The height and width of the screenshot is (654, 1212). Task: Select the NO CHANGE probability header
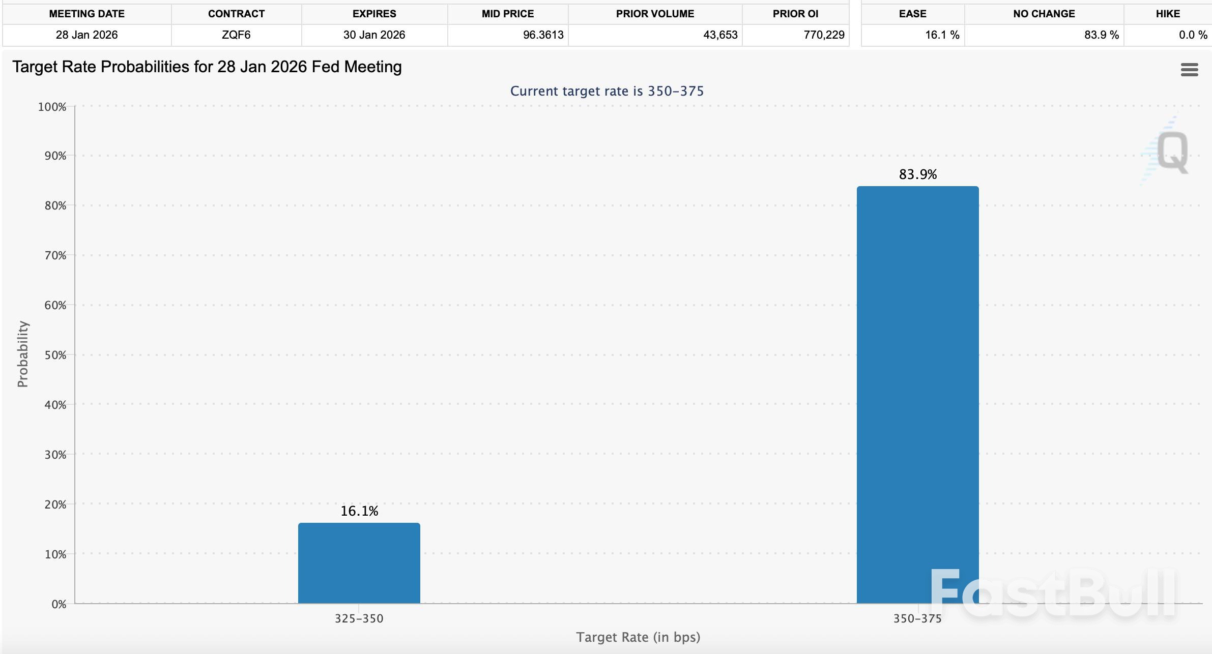(1044, 14)
